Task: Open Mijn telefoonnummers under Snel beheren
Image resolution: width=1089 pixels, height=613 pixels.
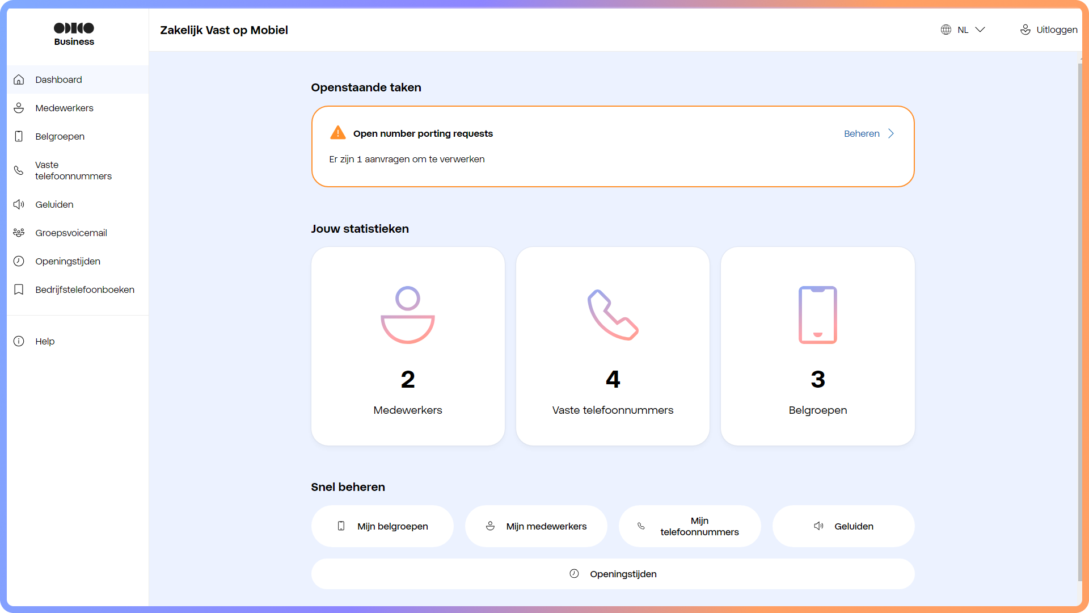Action: coord(689,526)
